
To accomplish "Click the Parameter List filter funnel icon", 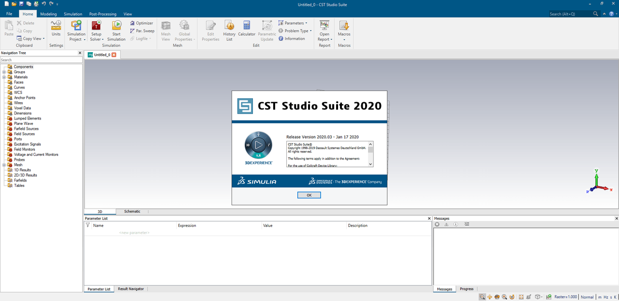I will (x=88, y=225).
